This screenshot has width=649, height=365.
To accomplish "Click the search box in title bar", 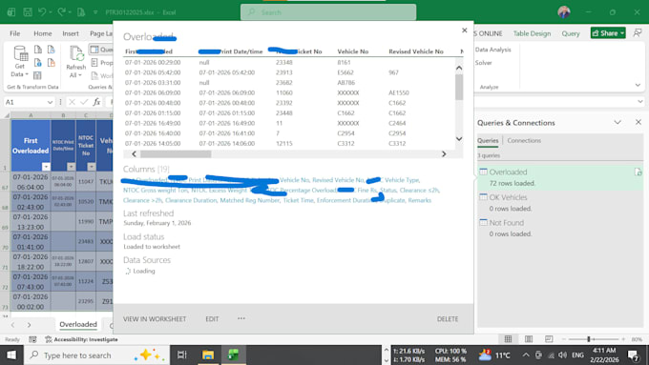I will (x=328, y=12).
